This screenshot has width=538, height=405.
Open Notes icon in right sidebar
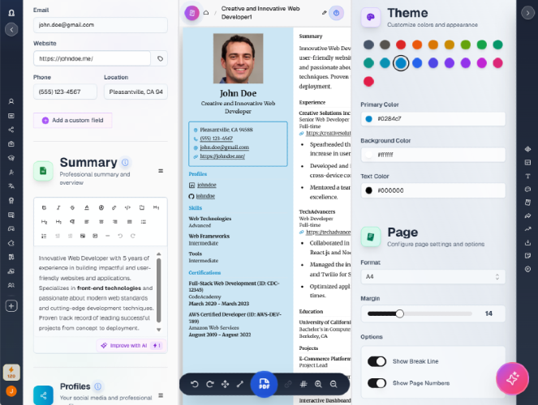click(x=527, y=256)
